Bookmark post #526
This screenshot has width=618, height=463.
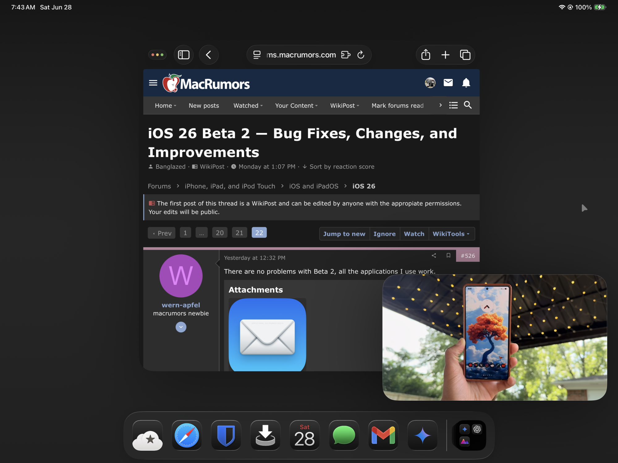click(x=448, y=256)
